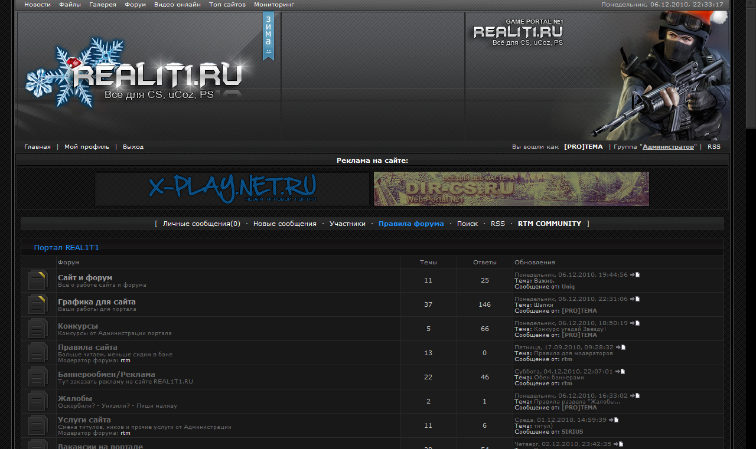Open Графика для сайта forum
Image resolution: width=756 pixels, height=449 pixels.
[97, 301]
